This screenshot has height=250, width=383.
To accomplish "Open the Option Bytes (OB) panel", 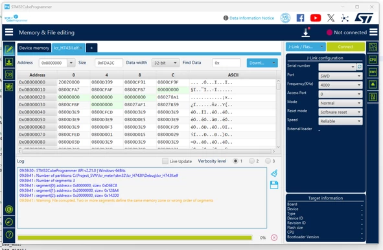I will [x=9, y=74].
